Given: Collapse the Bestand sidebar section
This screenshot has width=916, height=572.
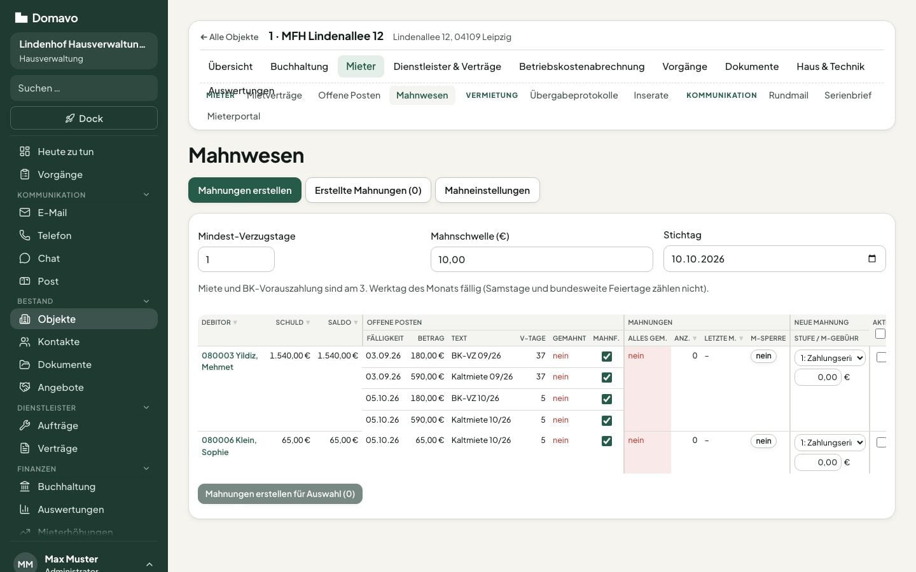Looking at the screenshot, I should click(146, 301).
